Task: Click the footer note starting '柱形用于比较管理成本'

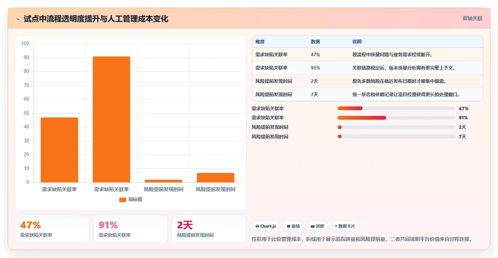Action: pos(362,239)
